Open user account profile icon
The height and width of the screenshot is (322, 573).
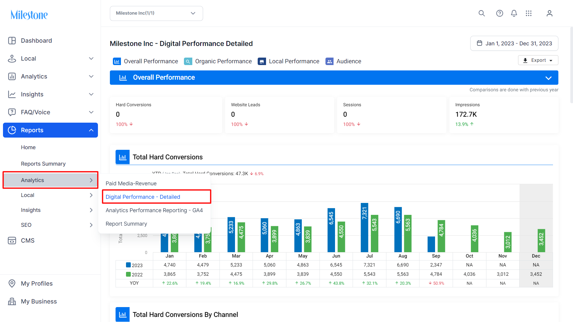point(549,13)
